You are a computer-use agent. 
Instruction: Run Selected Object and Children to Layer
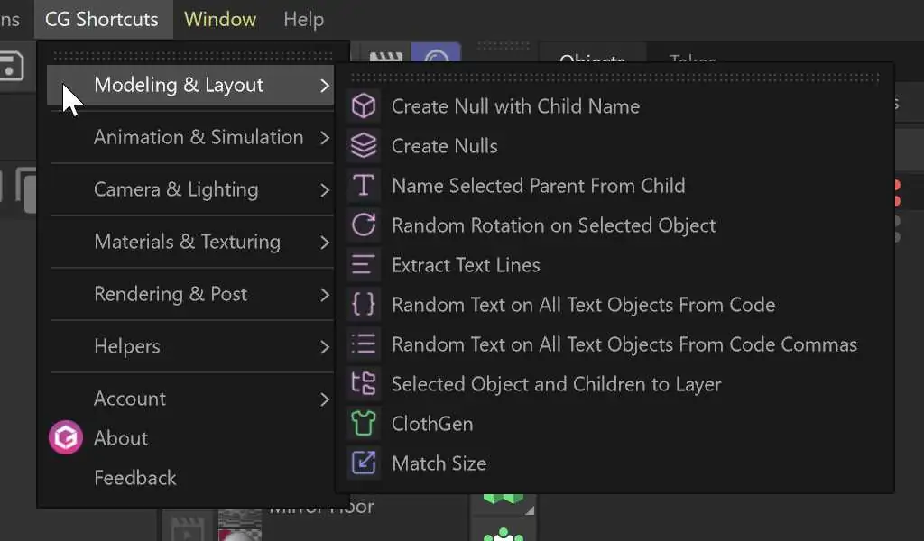pyautogui.click(x=615, y=384)
